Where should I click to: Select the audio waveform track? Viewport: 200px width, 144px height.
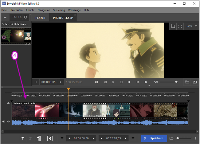pos(100,123)
